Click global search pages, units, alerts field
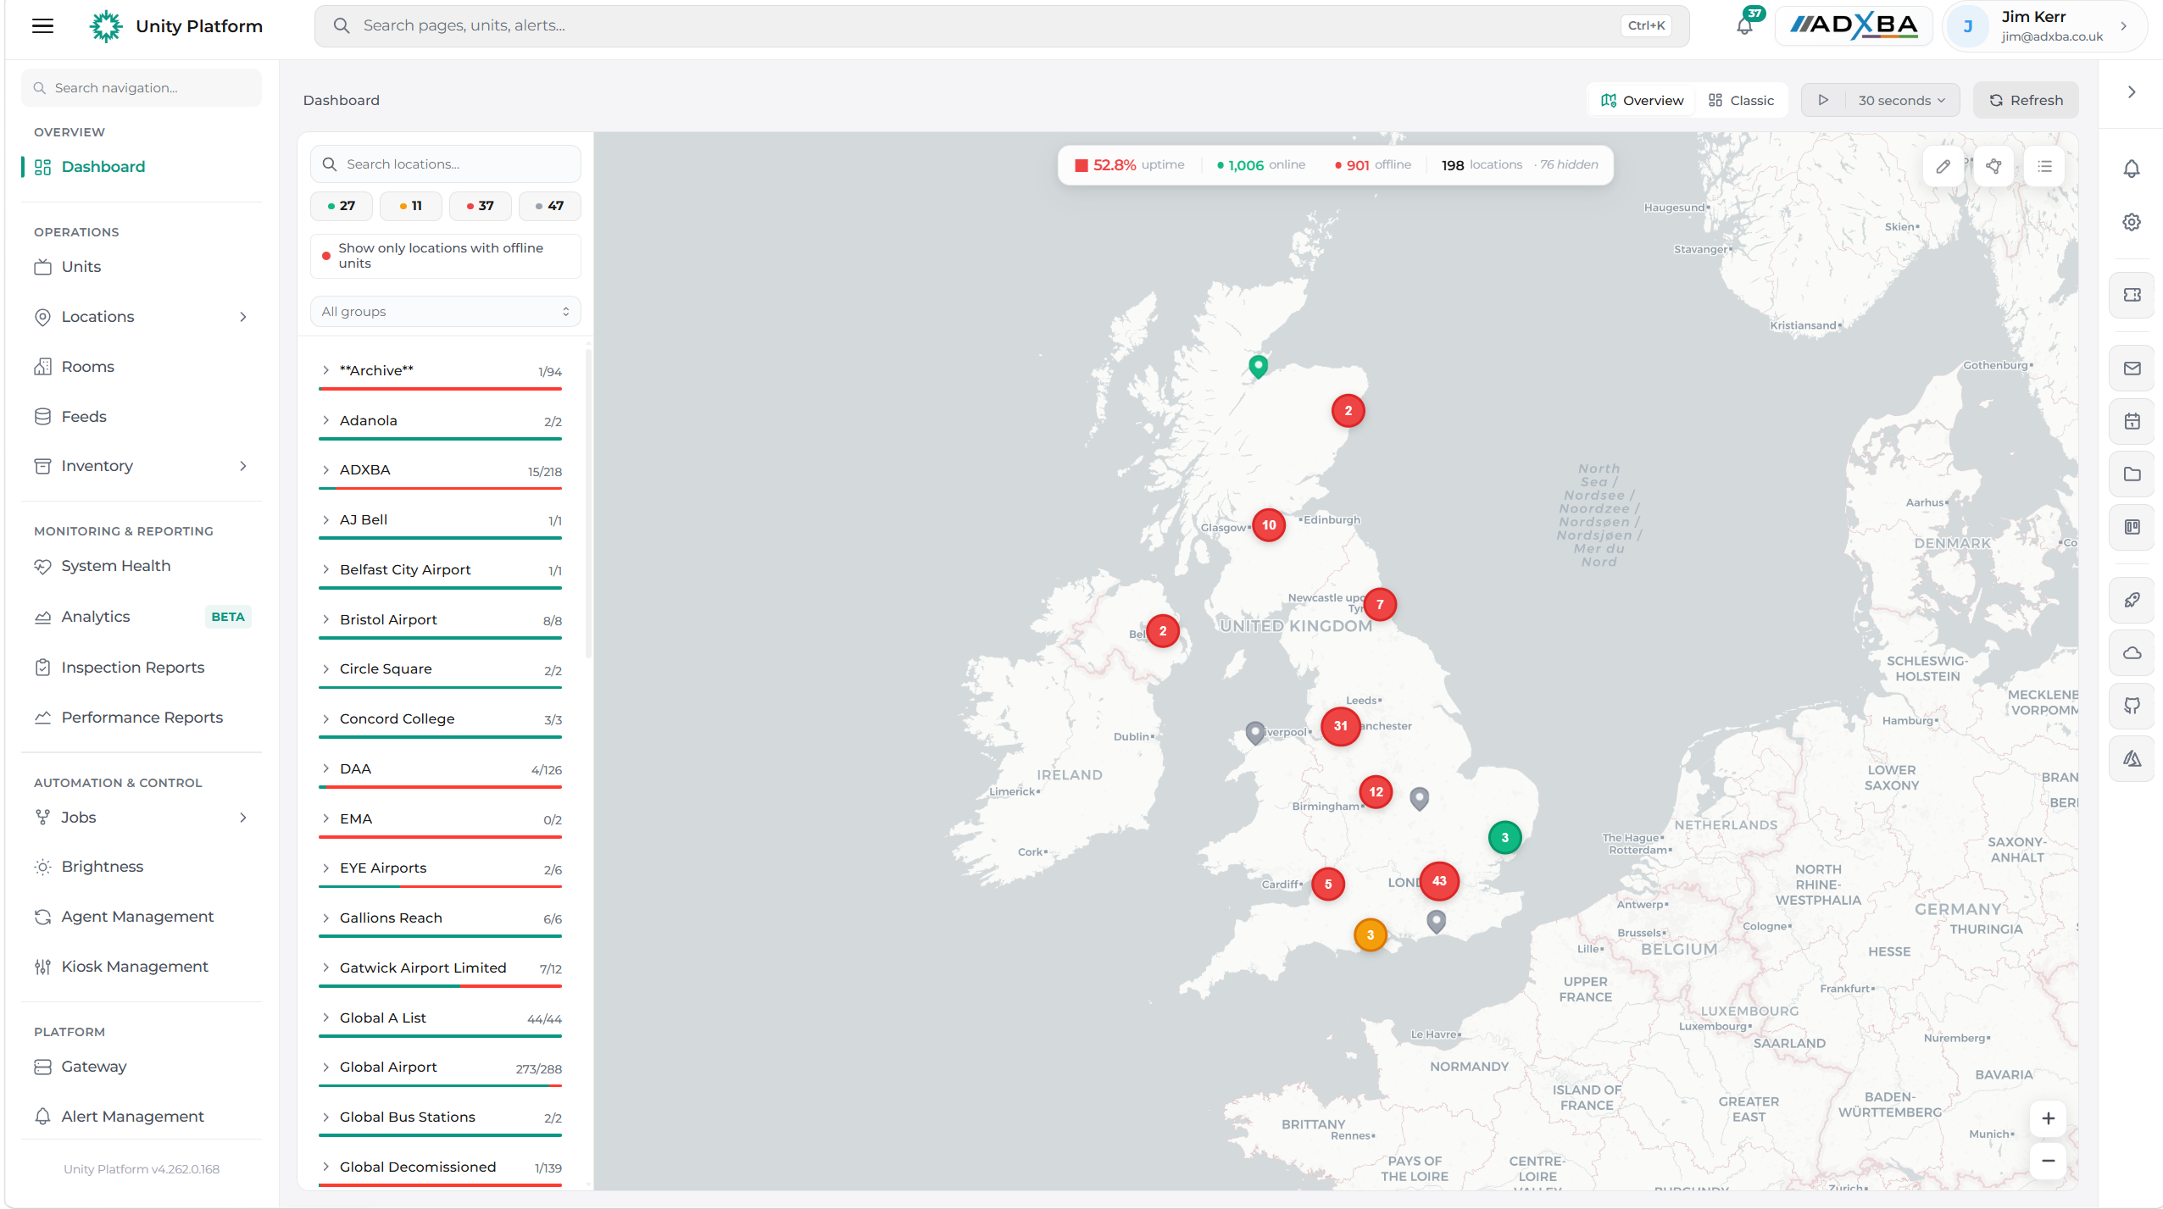Viewport: 2163px width, 1209px height. (x=1001, y=25)
